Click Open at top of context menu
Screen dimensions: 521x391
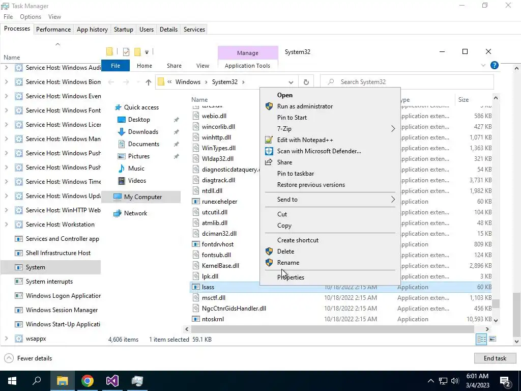tap(284, 95)
